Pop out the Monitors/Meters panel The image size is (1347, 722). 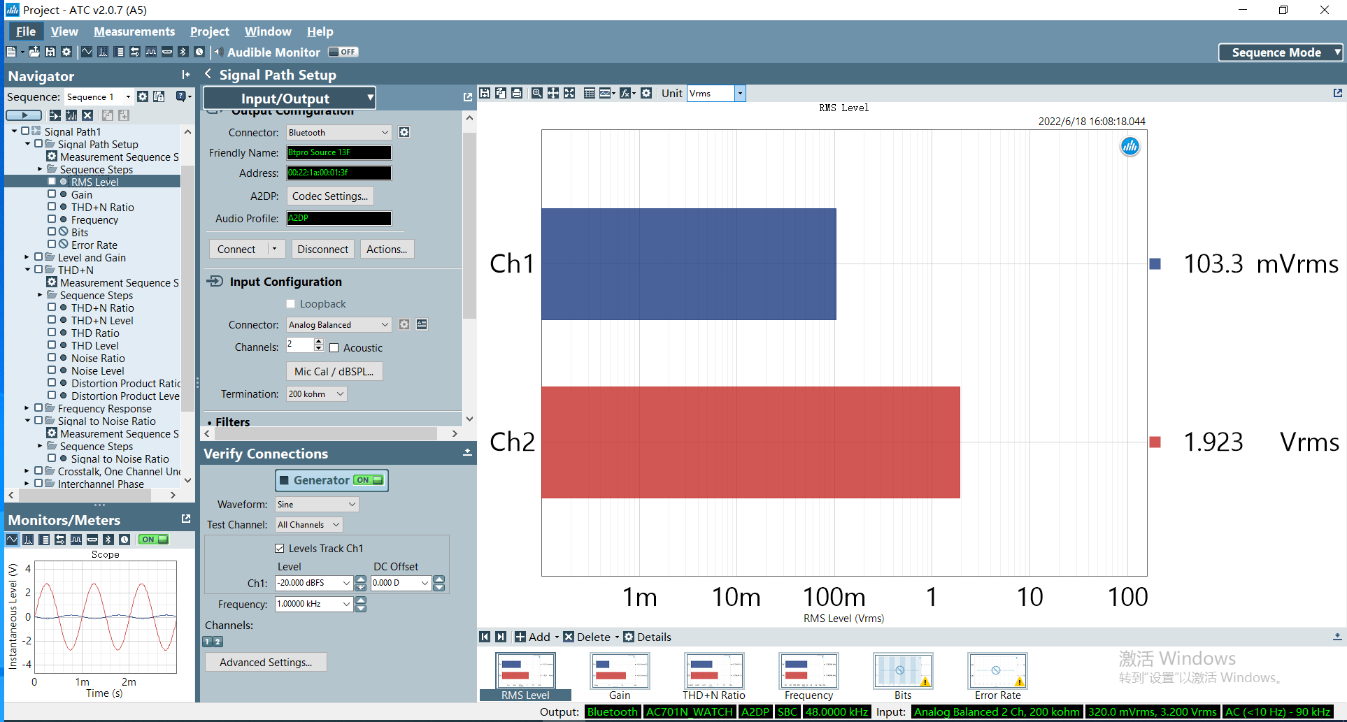coord(186,519)
